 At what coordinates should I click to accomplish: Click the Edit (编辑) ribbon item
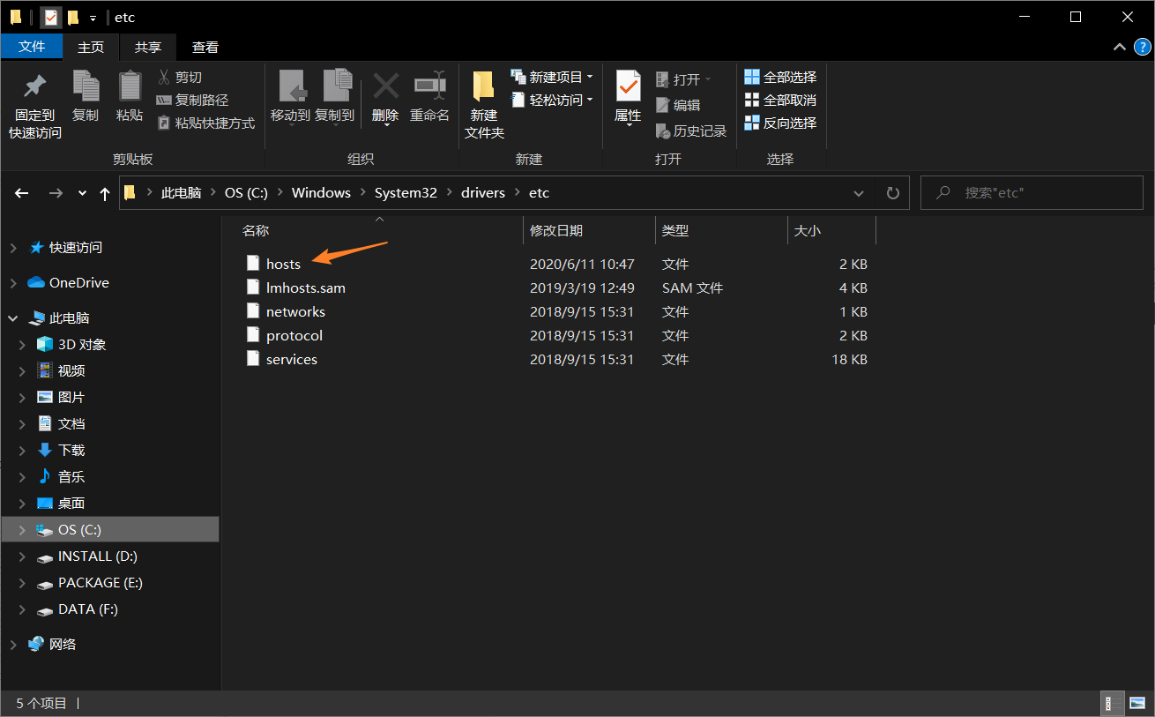point(678,105)
